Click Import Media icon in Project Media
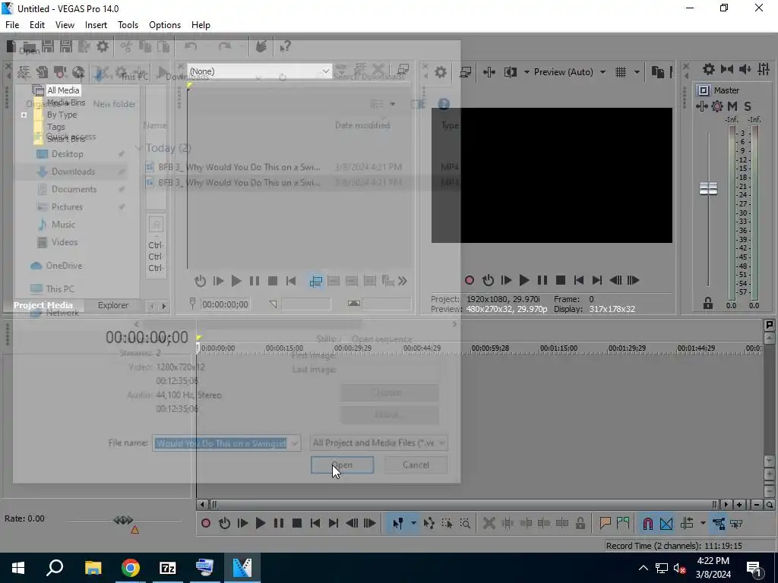Image resolution: width=778 pixels, height=583 pixels. click(x=42, y=72)
